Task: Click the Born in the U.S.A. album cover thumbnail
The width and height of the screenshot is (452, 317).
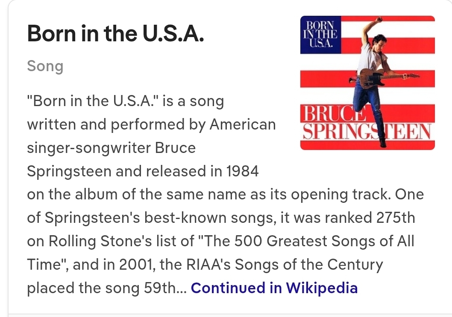Action: point(367,83)
